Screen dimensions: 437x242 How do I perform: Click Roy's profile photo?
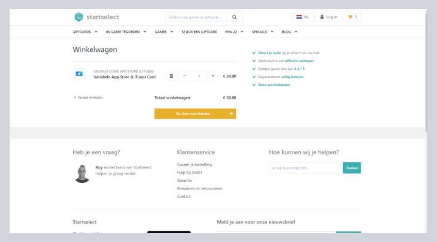coord(82,174)
